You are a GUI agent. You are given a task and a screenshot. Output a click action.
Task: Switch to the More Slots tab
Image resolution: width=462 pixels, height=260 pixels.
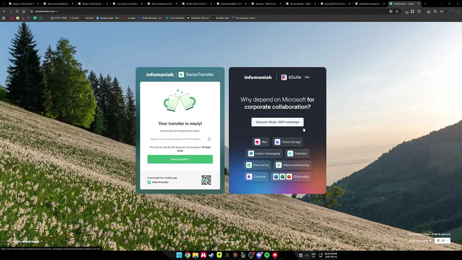(58, 4)
